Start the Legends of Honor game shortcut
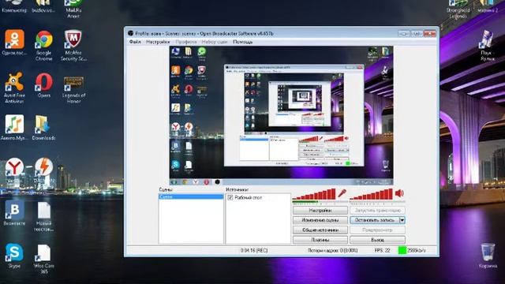505x284 pixels. (73, 89)
